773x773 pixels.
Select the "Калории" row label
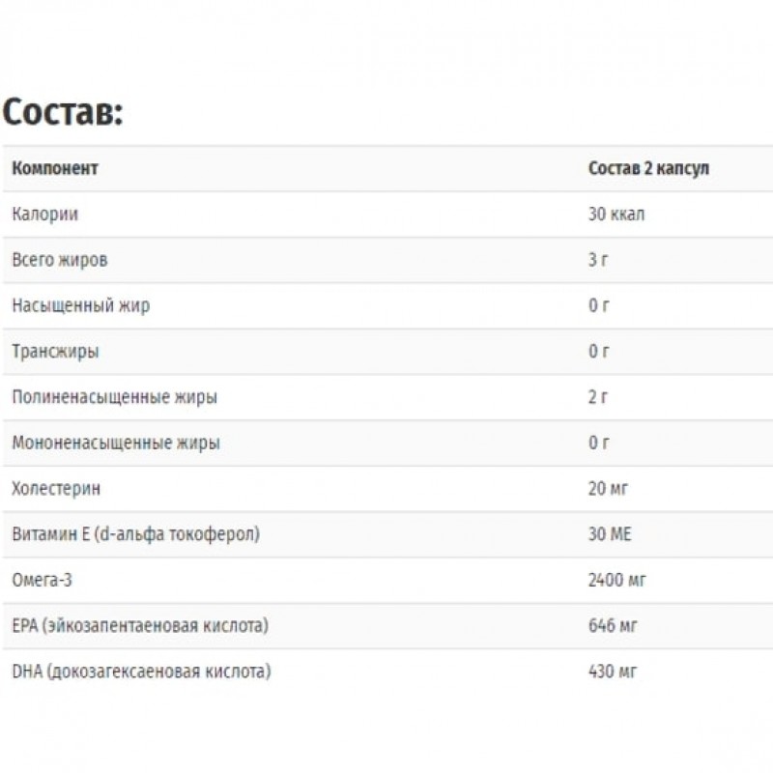click(x=44, y=215)
